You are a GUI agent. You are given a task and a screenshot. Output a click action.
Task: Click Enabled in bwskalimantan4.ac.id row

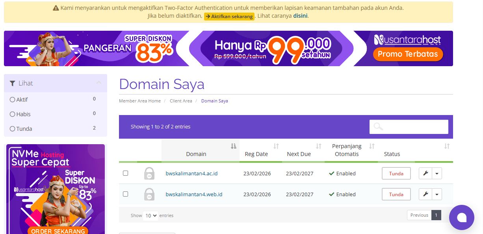tap(346, 173)
